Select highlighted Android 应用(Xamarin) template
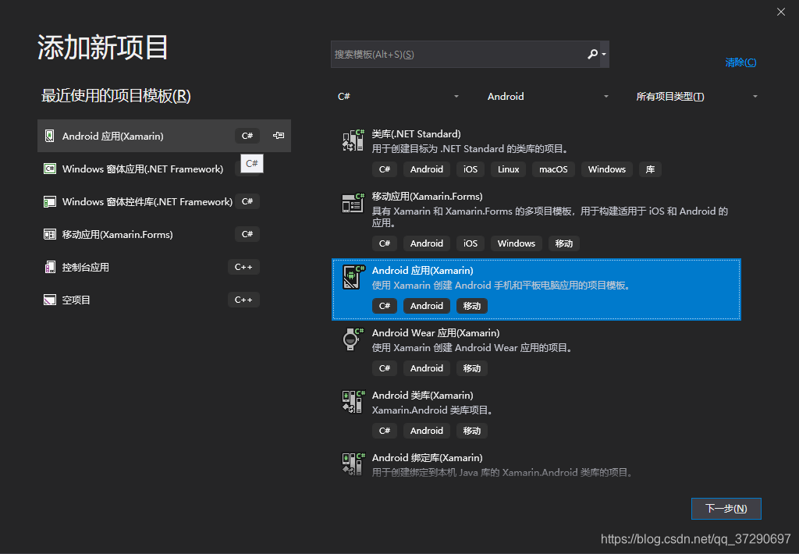The image size is (799, 554). coord(536,289)
